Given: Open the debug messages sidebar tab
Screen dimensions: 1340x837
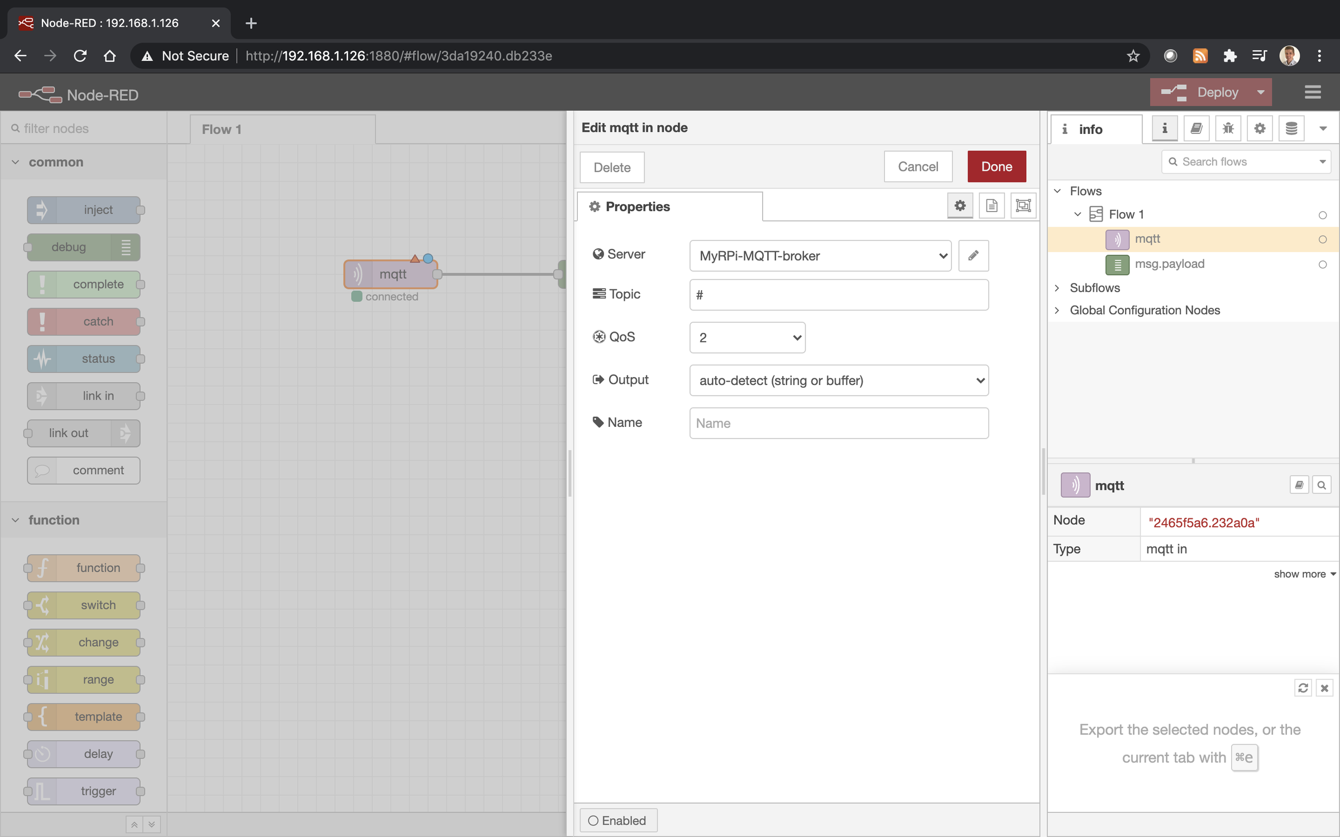Looking at the screenshot, I should 1228,128.
